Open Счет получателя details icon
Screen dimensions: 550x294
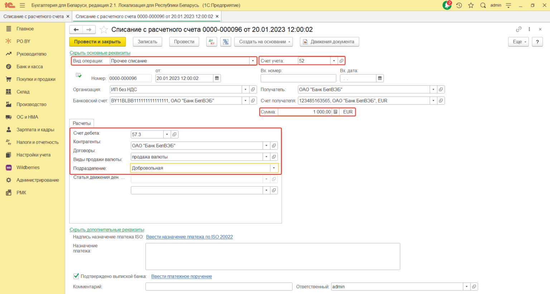tap(441, 101)
